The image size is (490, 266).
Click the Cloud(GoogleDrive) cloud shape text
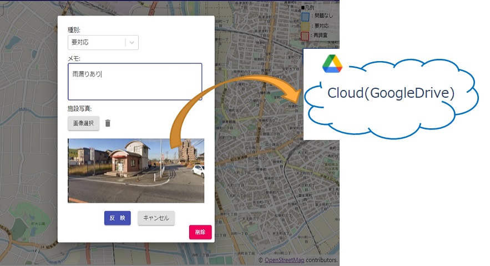pyautogui.click(x=391, y=93)
